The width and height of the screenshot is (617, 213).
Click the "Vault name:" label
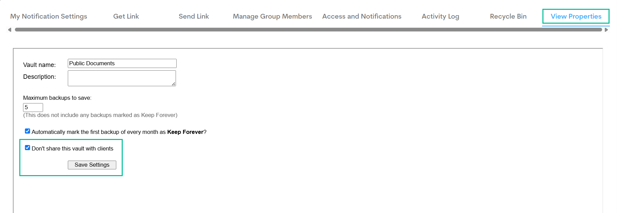tap(39, 65)
